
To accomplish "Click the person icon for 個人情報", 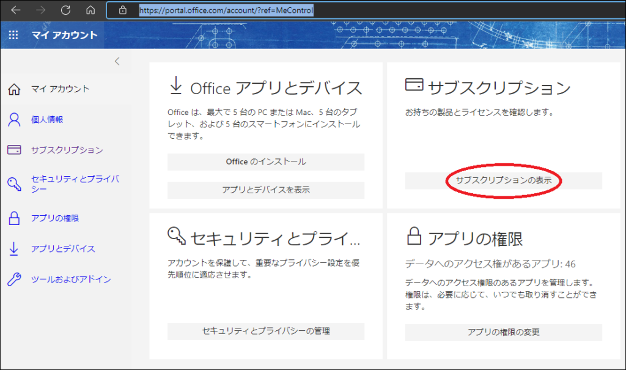I will click(14, 119).
